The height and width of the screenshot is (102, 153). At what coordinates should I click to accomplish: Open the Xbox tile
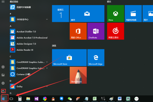(x=116, y=13)
